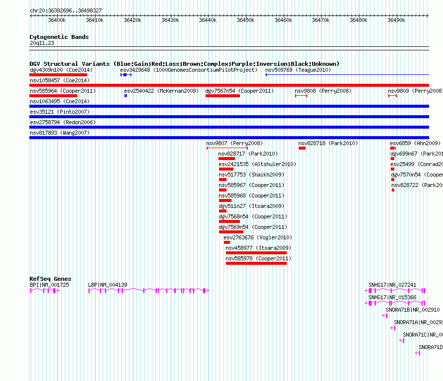The width and height of the screenshot is (443, 381).
Task: Click the esv35121 (Pinto2007) label
Action: [x=60, y=112]
